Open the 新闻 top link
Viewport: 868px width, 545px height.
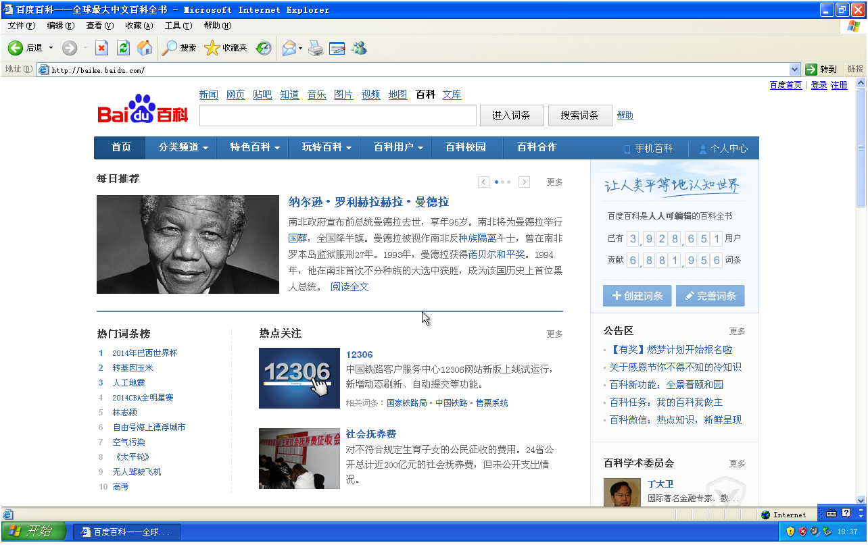coord(208,95)
